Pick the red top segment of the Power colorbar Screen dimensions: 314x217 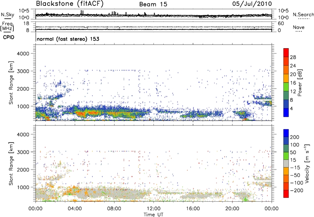[x=286, y=52]
